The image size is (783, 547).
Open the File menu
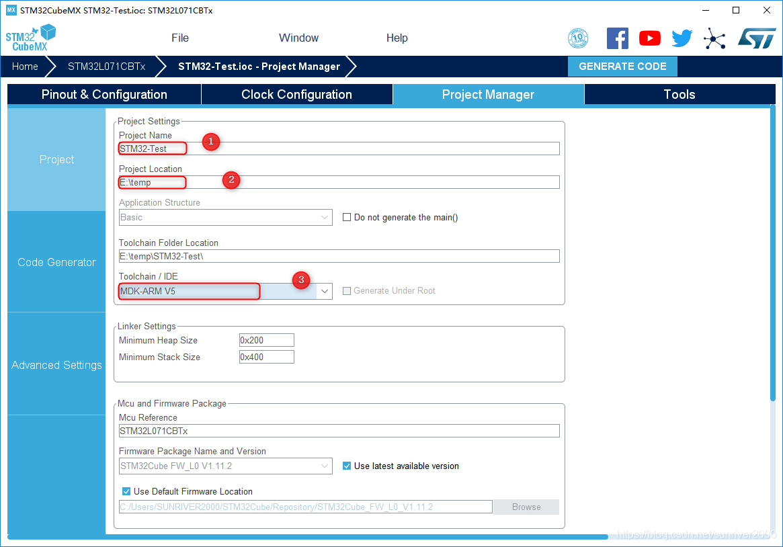point(179,38)
